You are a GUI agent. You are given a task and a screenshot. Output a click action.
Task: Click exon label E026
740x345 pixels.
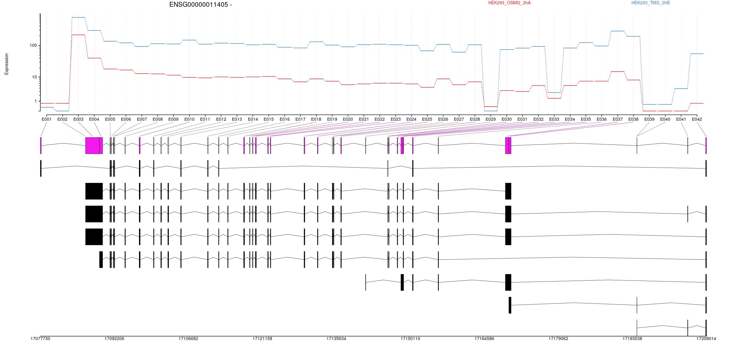[443, 119]
